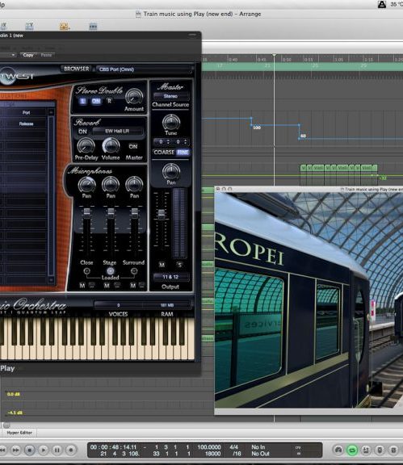This screenshot has width=403, height=465.
Task: Toggle the Reverb Master ON button
Action: point(133,146)
